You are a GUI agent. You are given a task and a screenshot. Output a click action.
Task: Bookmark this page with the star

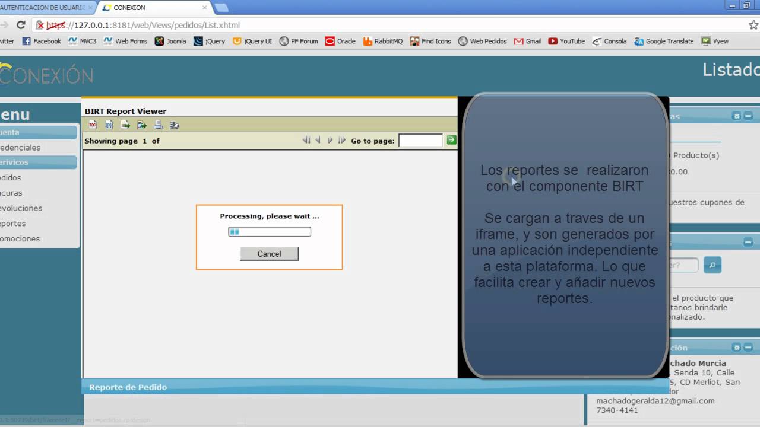tap(753, 25)
